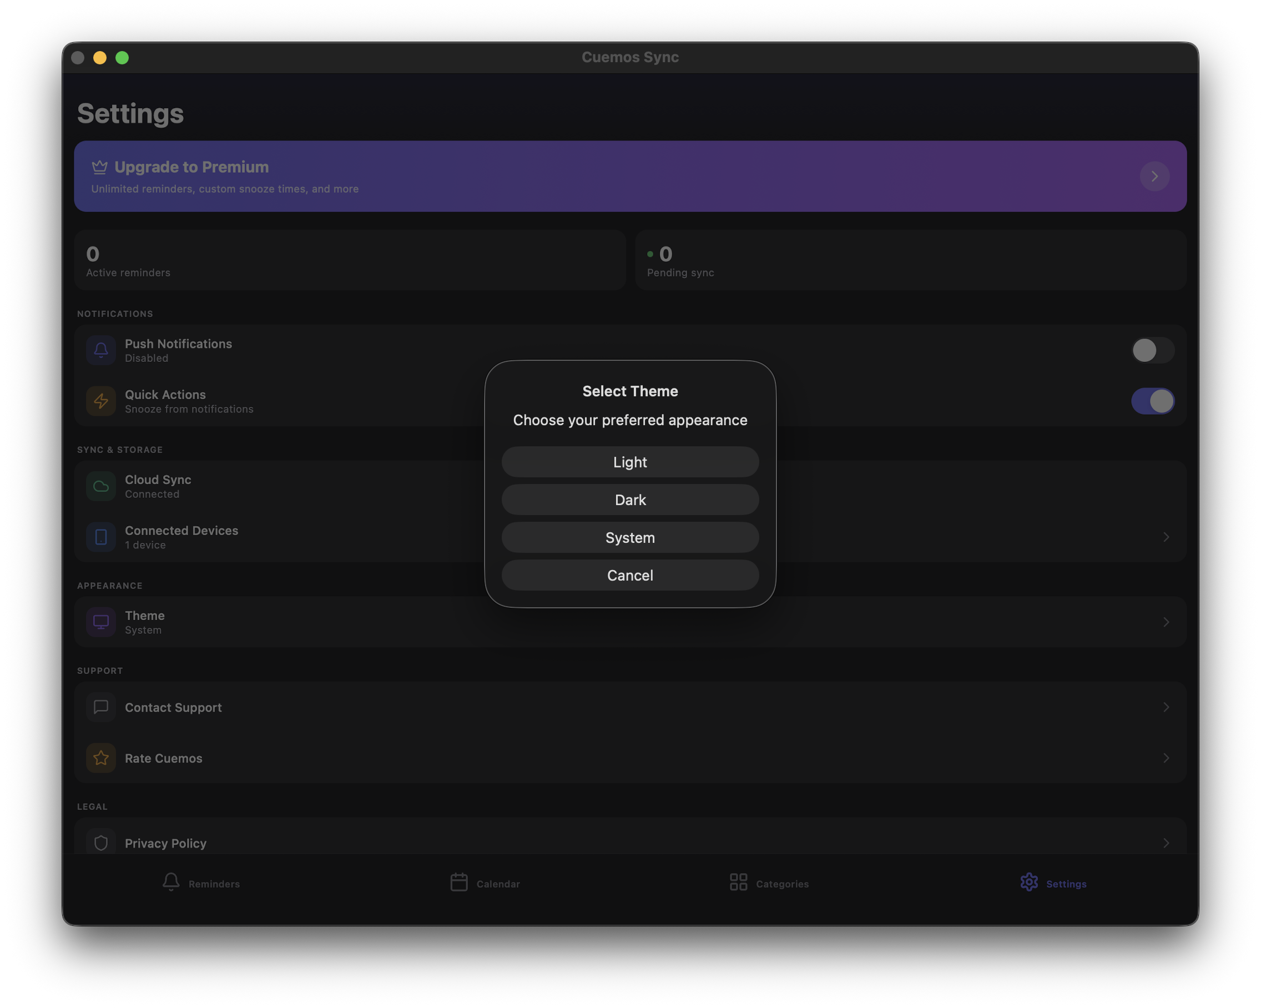The width and height of the screenshot is (1261, 1008).
Task: Select the Dark theme option
Action: 630,500
